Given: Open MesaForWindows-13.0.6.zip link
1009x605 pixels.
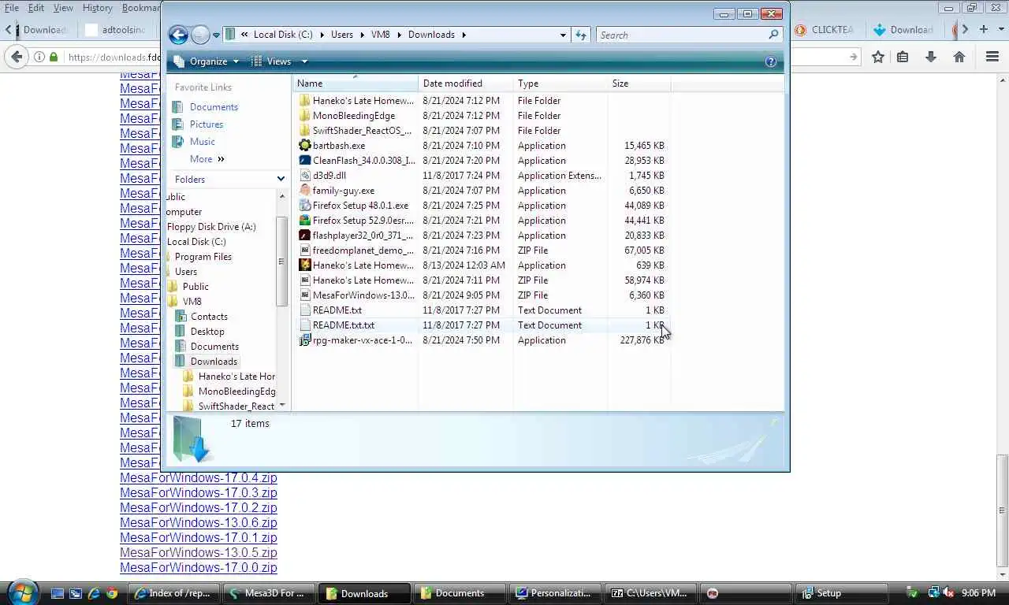Looking at the screenshot, I should coord(199,523).
